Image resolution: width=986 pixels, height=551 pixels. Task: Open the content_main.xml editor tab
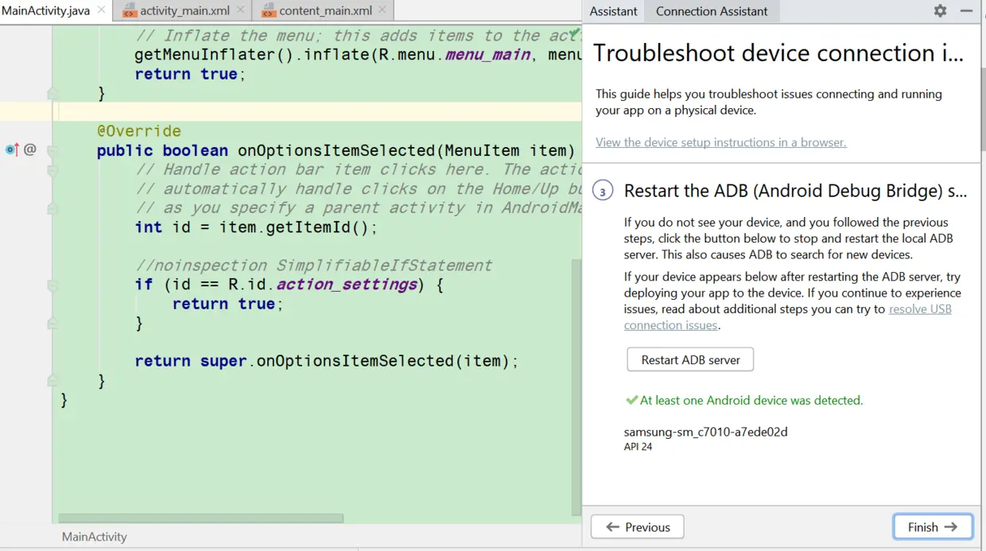click(x=324, y=11)
